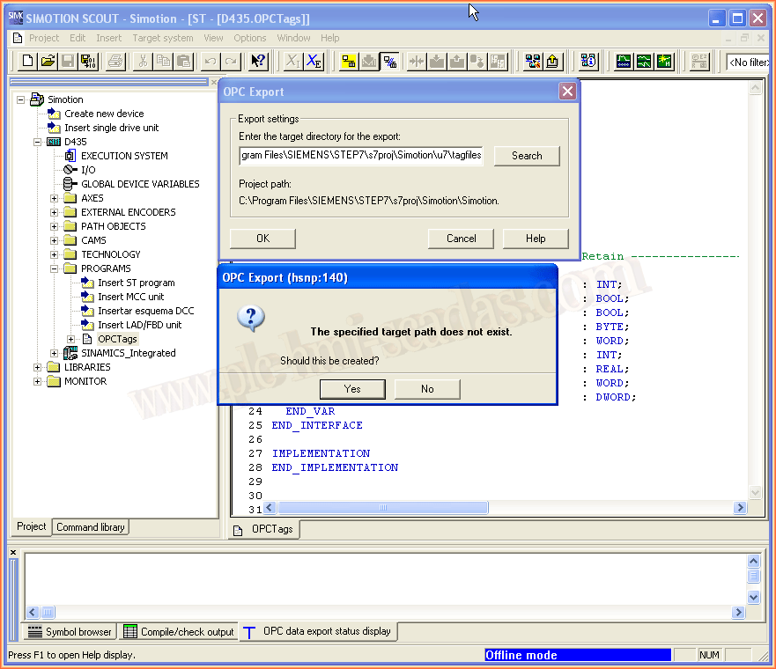Expand the AXES folder in tree

(x=55, y=198)
